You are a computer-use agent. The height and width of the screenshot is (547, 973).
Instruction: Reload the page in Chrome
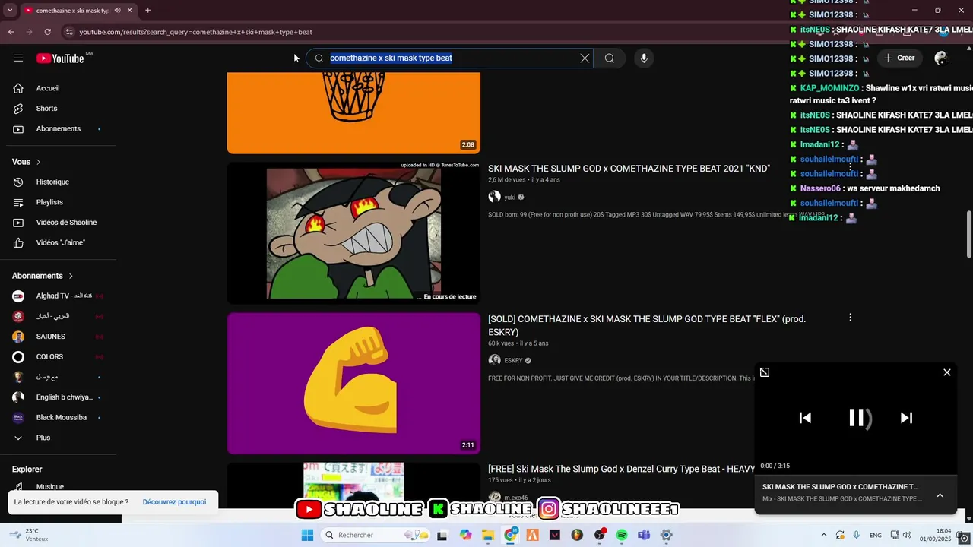click(47, 32)
